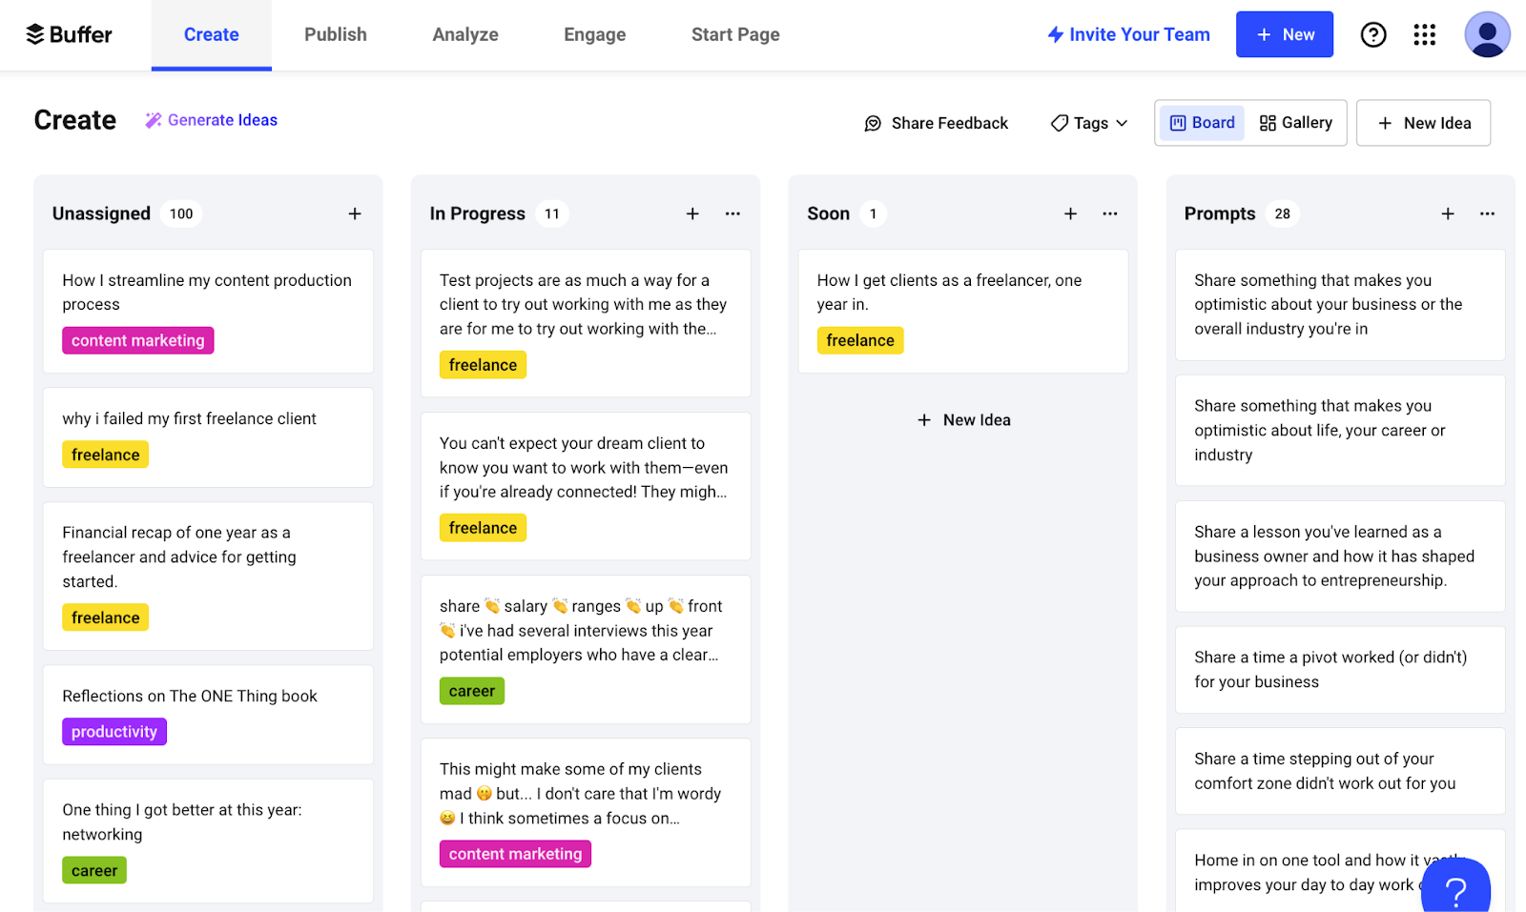Open prompt 'Share a lesson you've learned' card
The height and width of the screenshot is (912, 1526).
pos(1340,557)
